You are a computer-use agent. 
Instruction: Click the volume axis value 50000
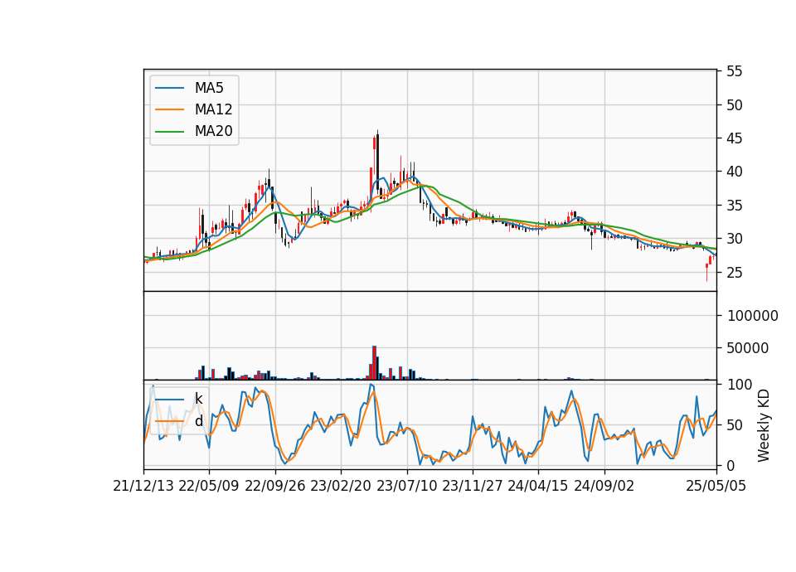click(748, 348)
